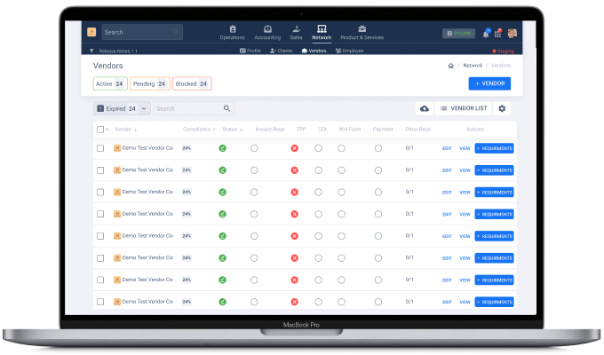Click the notification bell icon

pos(486,33)
